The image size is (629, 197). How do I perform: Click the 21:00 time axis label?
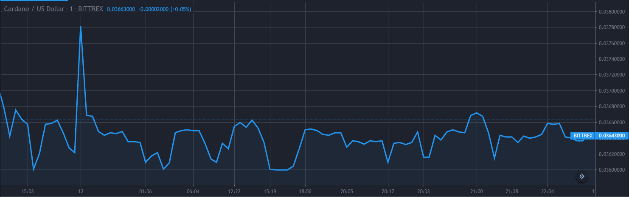click(x=477, y=192)
